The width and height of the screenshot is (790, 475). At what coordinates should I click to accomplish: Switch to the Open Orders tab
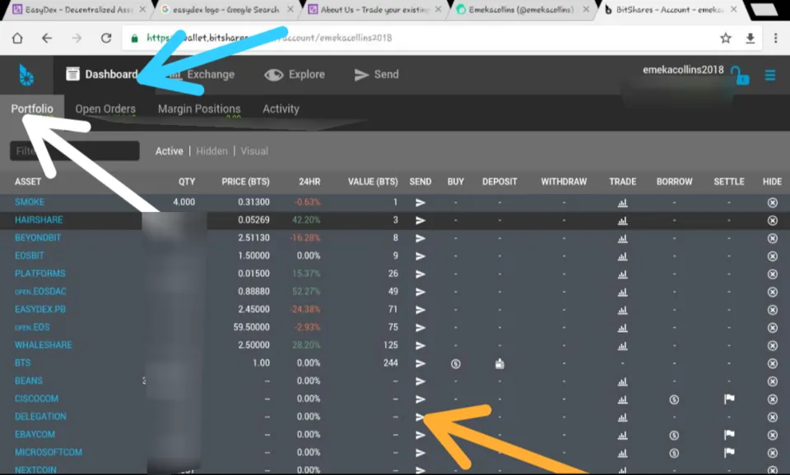click(105, 108)
